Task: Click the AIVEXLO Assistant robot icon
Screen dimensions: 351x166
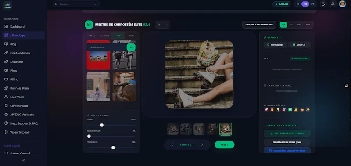Action: (x=6, y=115)
